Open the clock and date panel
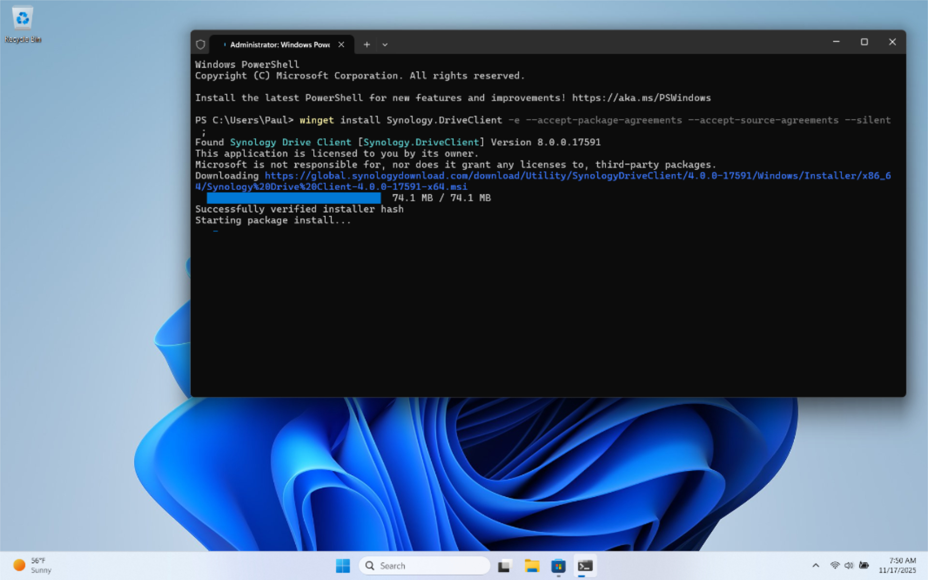This screenshot has height=580, width=928. coord(897,565)
